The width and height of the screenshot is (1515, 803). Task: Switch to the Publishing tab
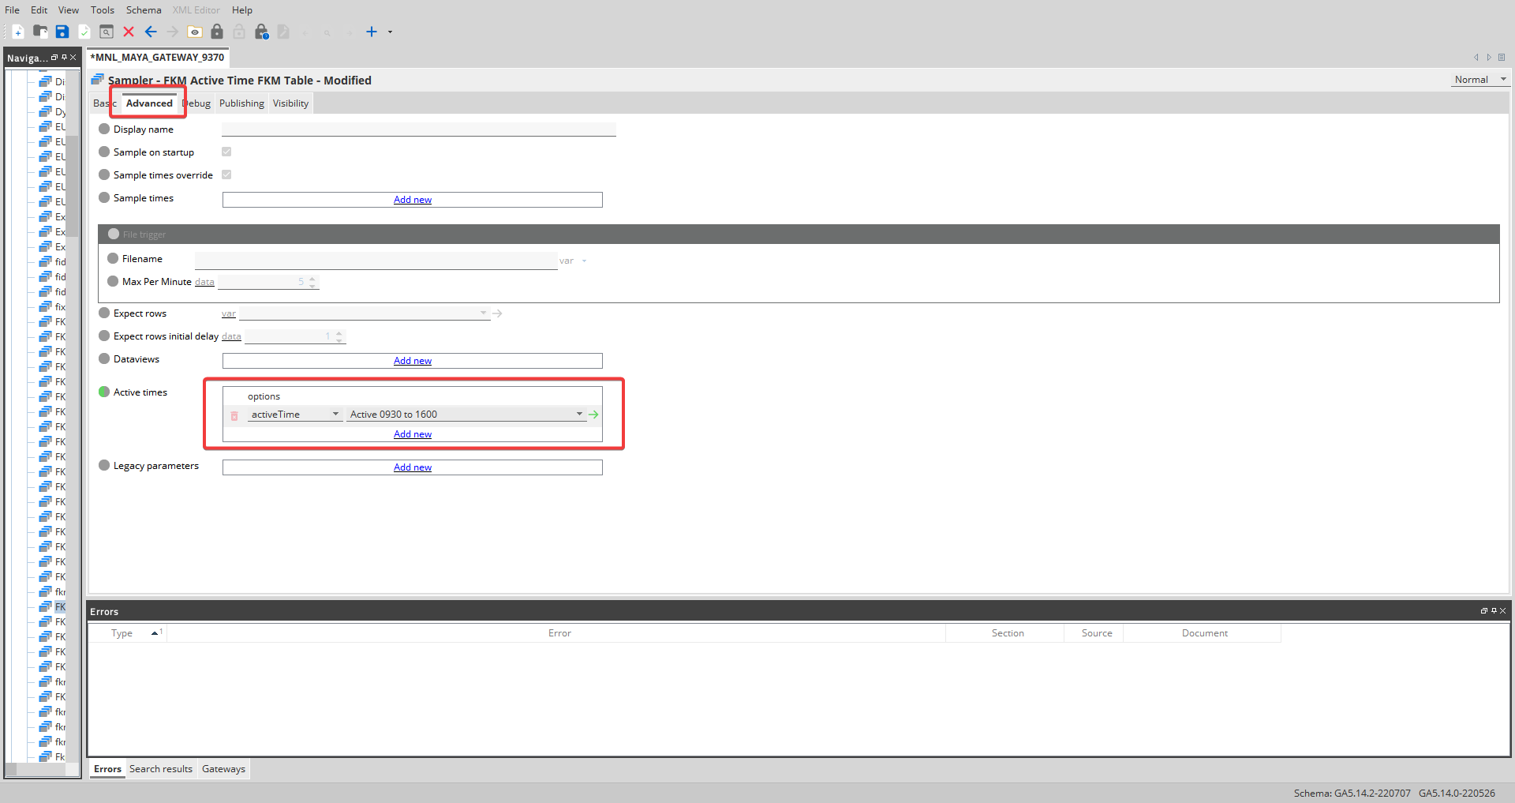click(x=241, y=103)
